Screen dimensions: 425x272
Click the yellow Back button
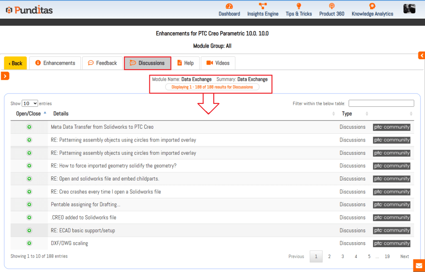coord(15,63)
